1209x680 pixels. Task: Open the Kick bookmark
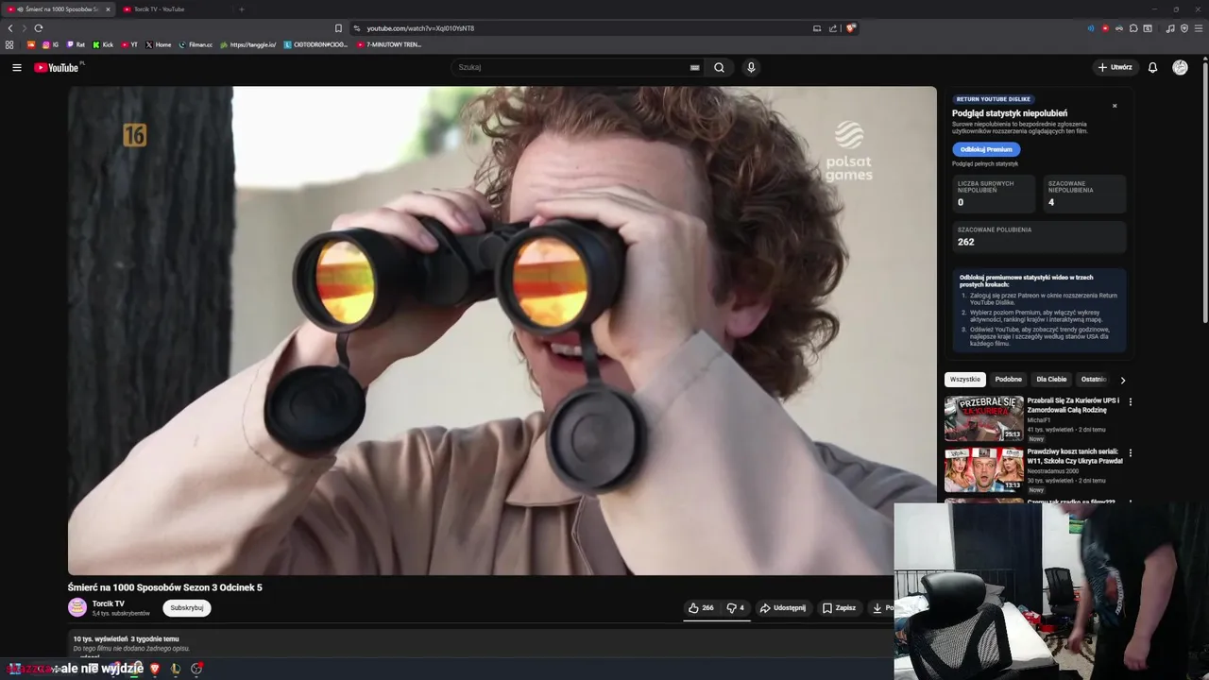click(103, 44)
